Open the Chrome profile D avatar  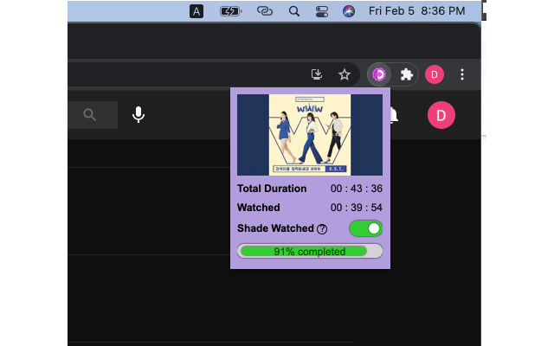click(x=435, y=74)
